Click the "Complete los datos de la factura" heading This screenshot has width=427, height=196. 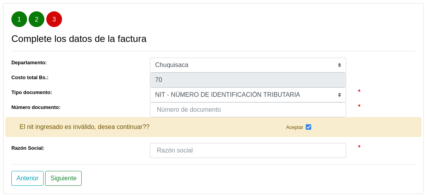pyautogui.click(x=79, y=39)
